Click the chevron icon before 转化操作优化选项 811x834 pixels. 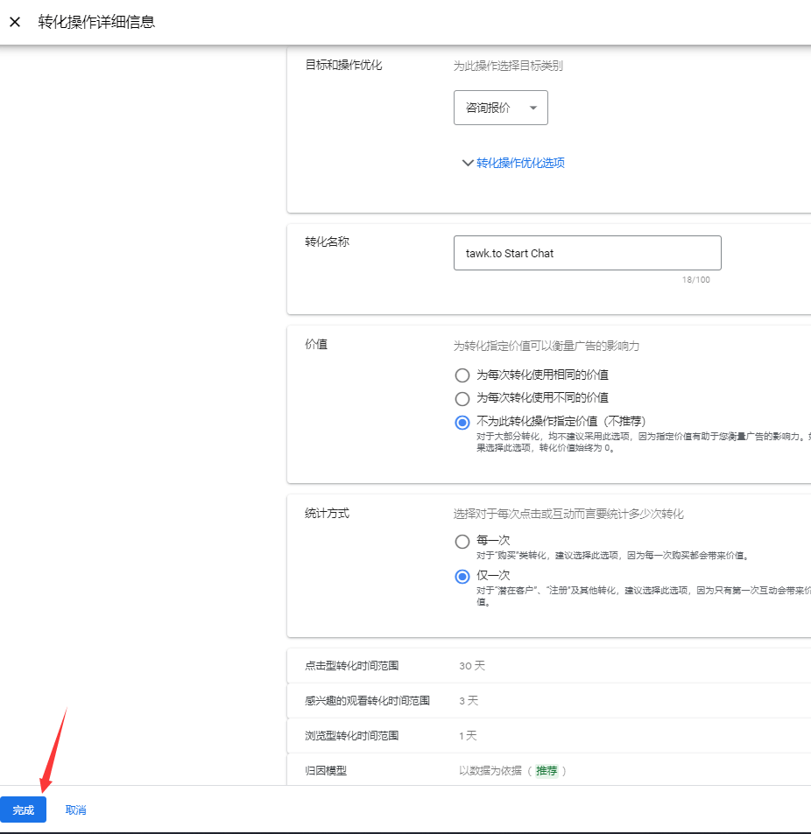(x=467, y=163)
